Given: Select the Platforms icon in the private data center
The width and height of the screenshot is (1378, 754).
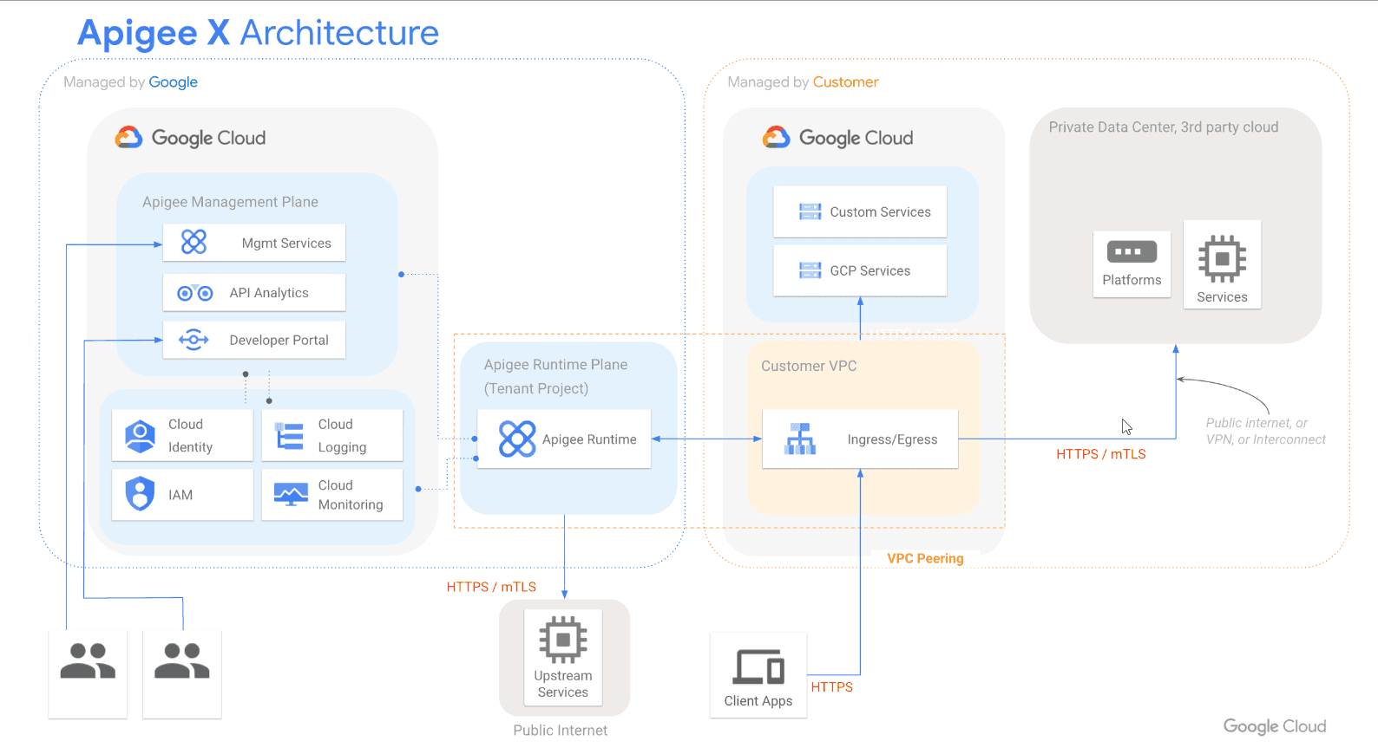Looking at the screenshot, I should coord(1132,251).
